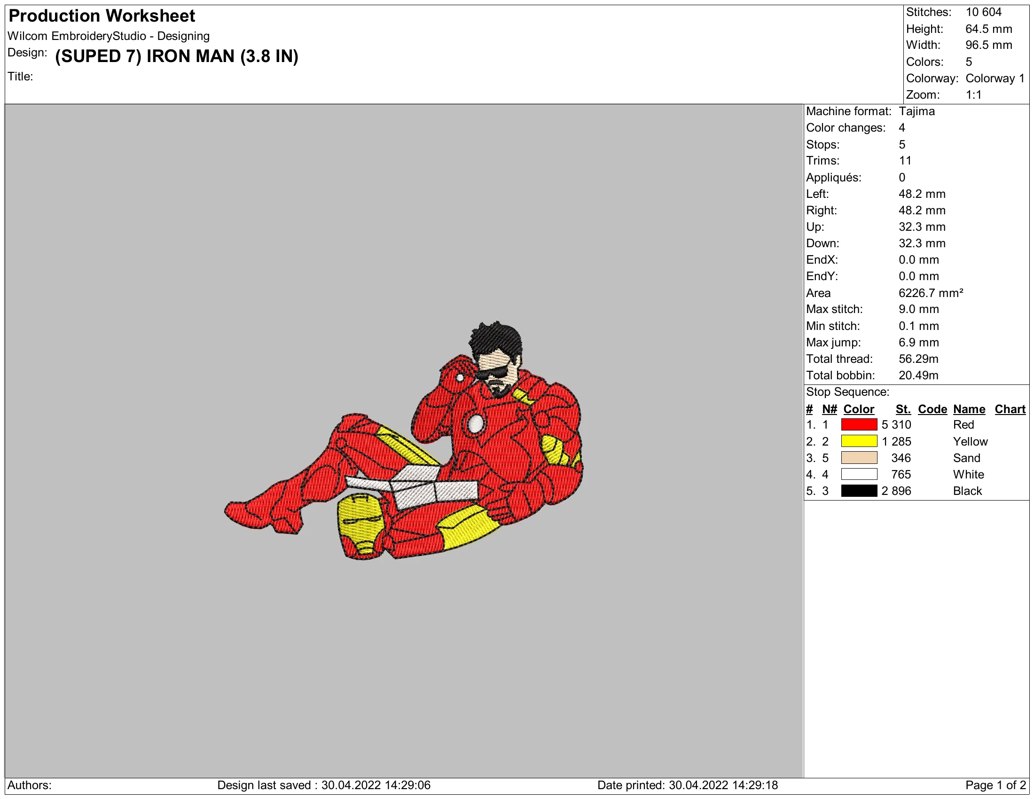The height and width of the screenshot is (799, 1034).
Task: Click the Total bobbin value '20.49m'
Action: [918, 376]
